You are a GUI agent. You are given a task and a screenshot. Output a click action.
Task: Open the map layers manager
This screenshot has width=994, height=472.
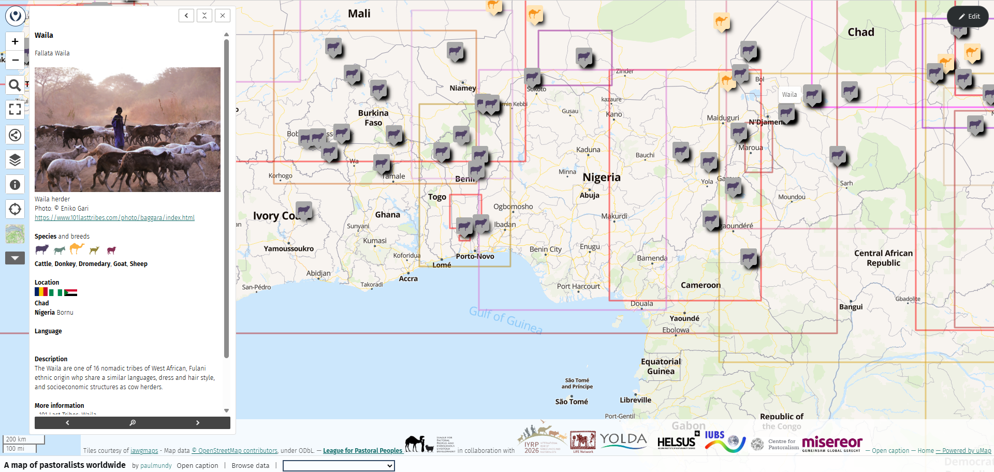(x=15, y=160)
